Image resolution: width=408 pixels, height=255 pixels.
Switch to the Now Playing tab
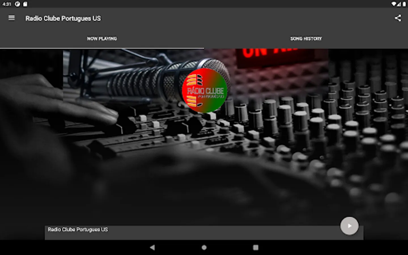click(102, 39)
